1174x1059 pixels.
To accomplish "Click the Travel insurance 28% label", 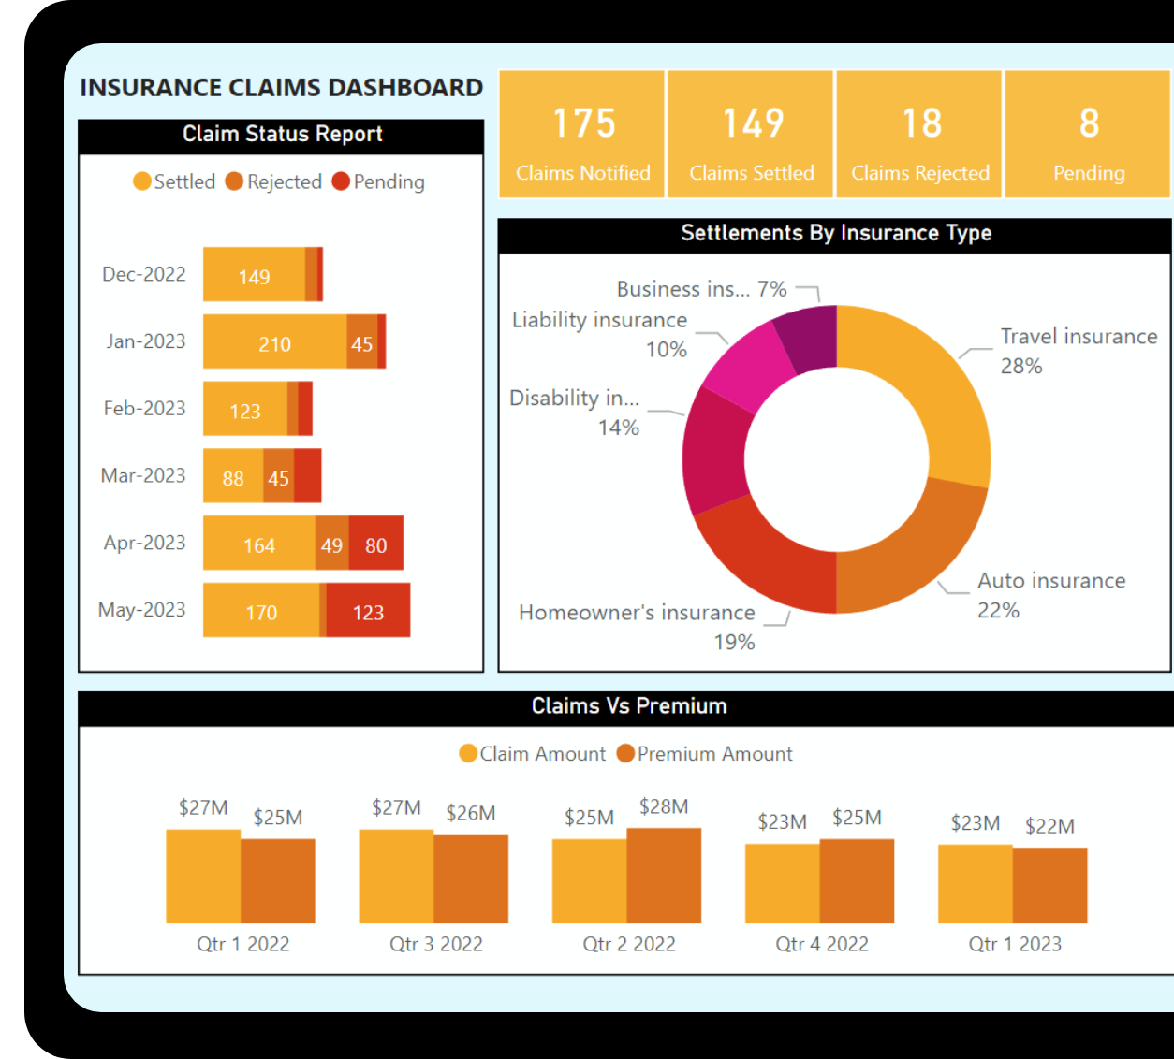I will (1079, 351).
